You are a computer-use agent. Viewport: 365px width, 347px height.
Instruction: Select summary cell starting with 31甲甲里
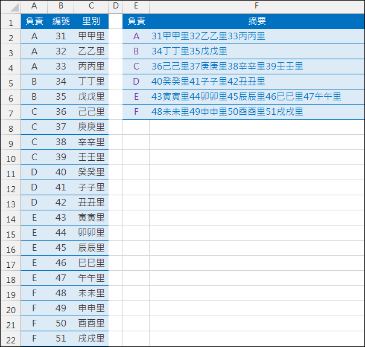pos(257,36)
